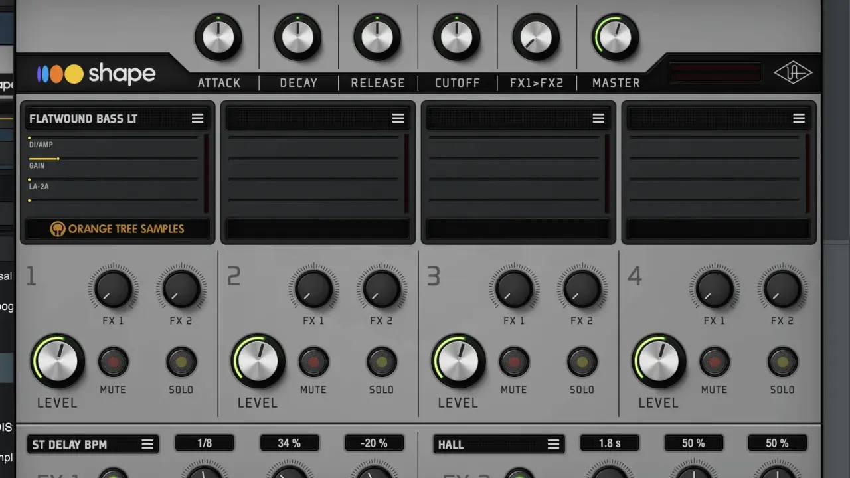Click the Level knob for layer 2

(x=258, y=361)
